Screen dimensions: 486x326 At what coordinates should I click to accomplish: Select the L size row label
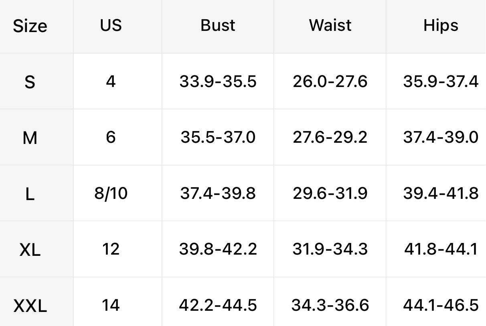pos(30,194)
